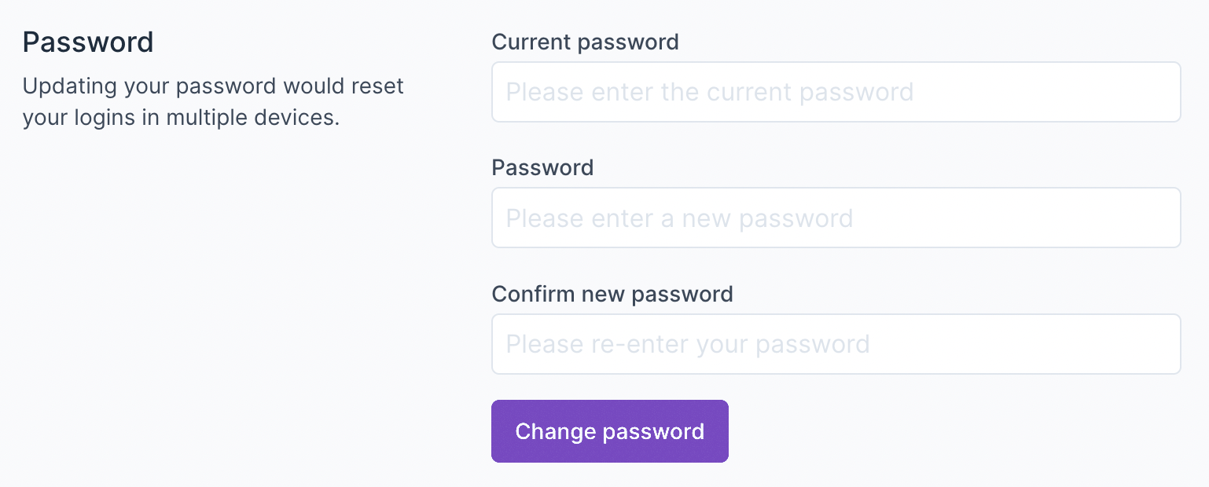Click the "Confirm new password" field label

(x=612, y=294)
